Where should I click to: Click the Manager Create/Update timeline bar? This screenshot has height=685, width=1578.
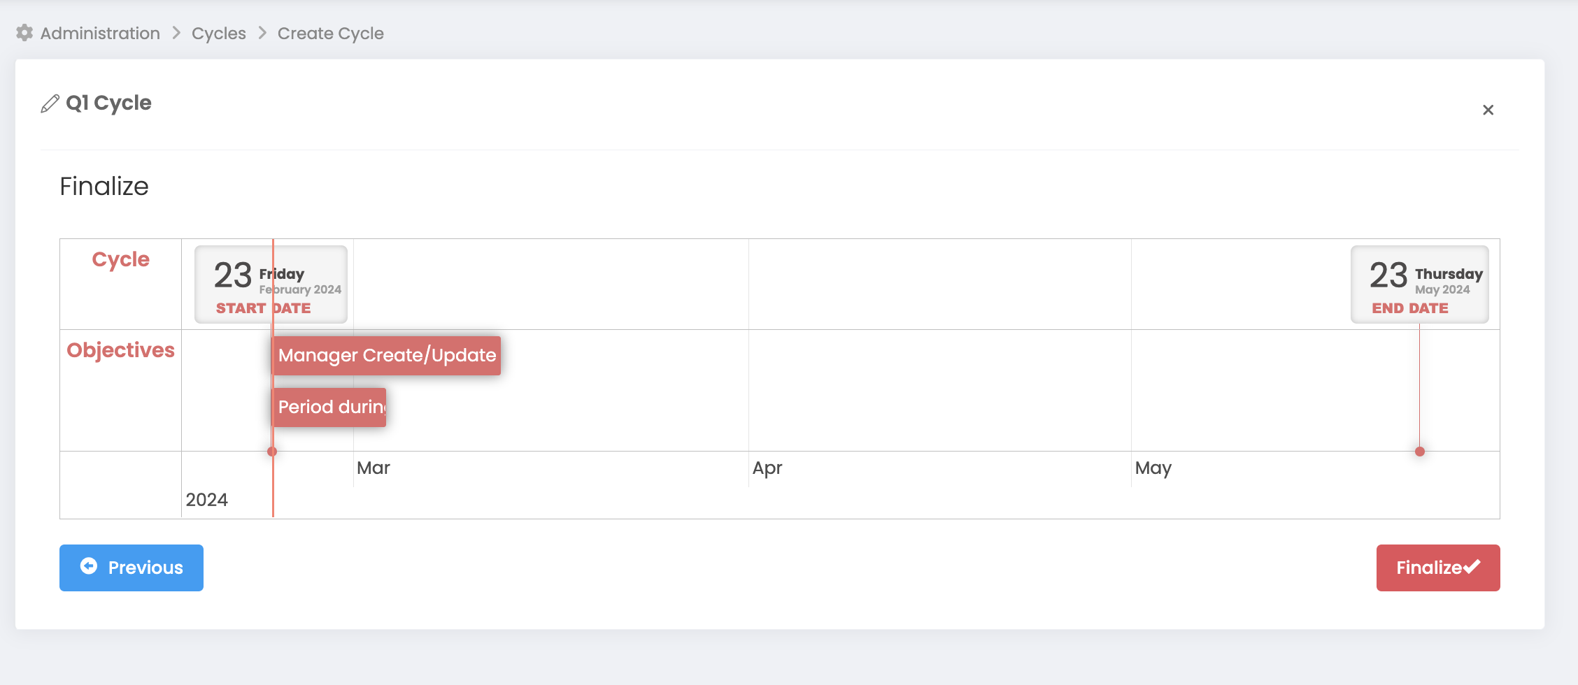(x=387, y=355)
